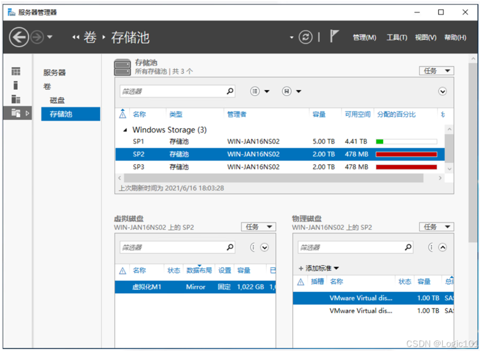This screenshot has height=352, width=481.
Task: Open 磁盘 in the navigation list
Action: (x=57, y=100)
